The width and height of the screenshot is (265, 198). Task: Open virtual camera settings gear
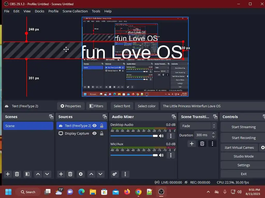pyautogui.click(x=262, y=147)
